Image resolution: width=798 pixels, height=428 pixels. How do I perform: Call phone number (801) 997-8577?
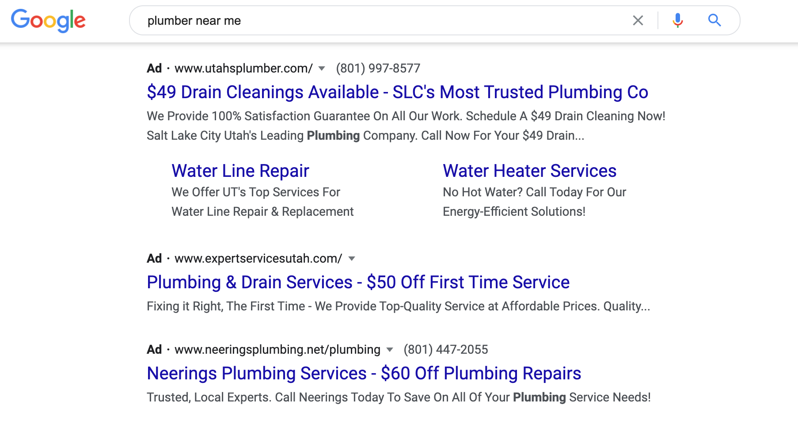[378, 68]
